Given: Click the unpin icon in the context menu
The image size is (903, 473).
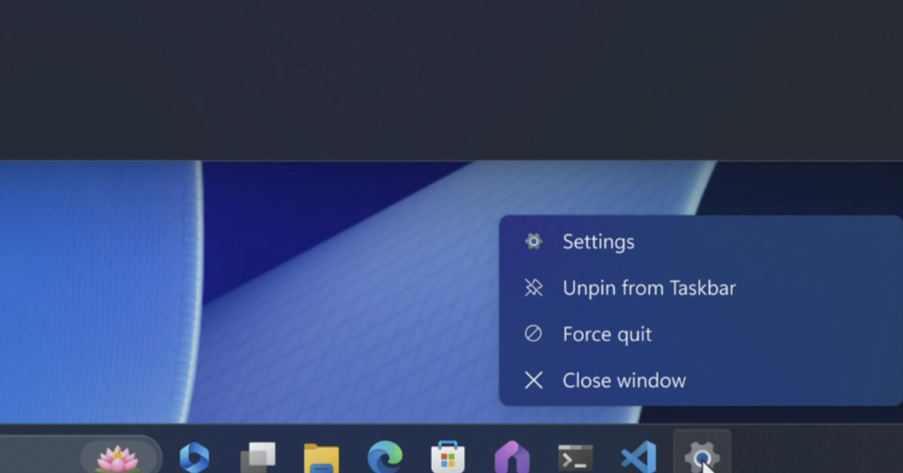Looking at the screenshot, I should coord(534,288).
